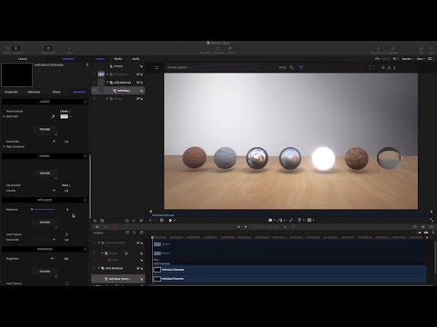Click the gear icon on Screen timeline row

coord(127,253)
